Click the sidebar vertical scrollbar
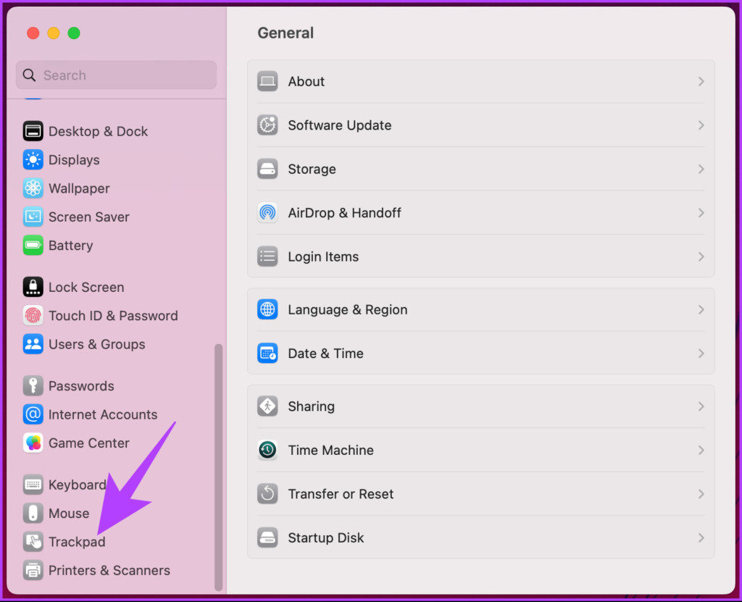This screenshot has height=602, width=742. (x=218, y=467)
